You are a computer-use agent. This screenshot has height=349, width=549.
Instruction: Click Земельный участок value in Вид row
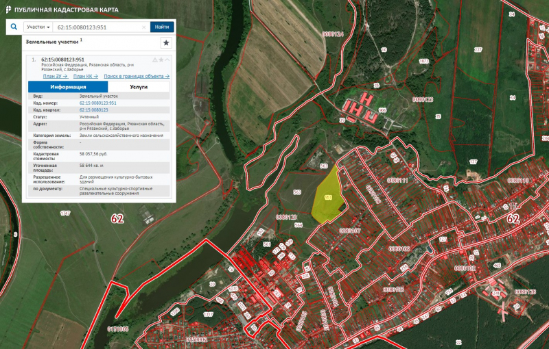point(99,96)
